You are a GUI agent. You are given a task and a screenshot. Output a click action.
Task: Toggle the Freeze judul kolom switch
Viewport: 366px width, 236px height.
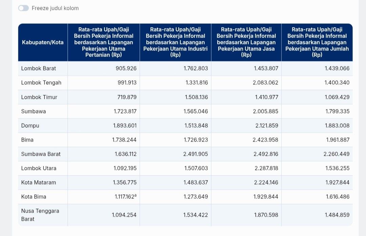[23, 8]
